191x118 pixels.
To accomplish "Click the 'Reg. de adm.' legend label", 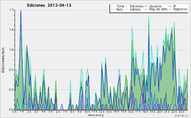I will tap(159, 9).
